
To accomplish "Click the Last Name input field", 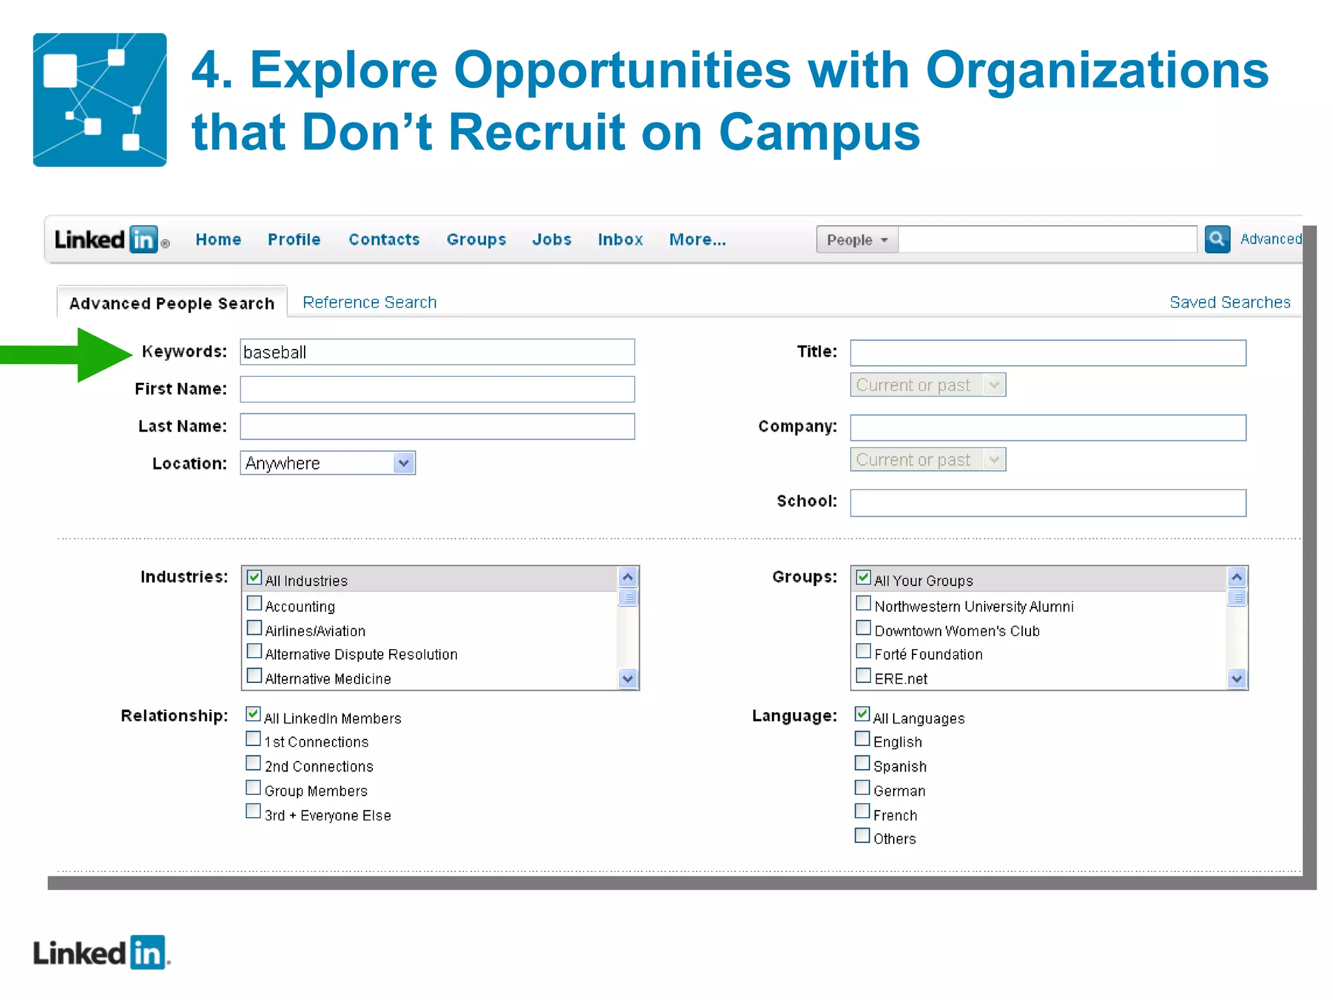I will coord(437,426).
